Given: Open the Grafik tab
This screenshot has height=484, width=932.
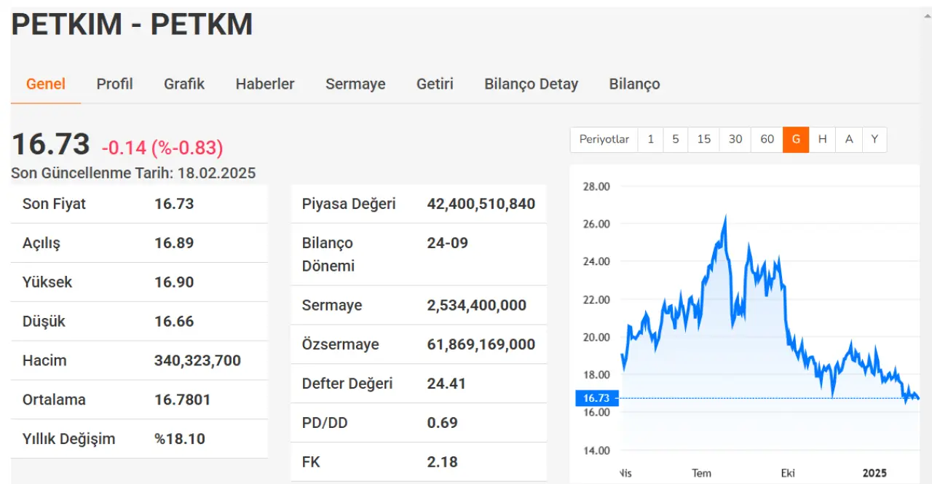Looking at the screenshot, I should 184,84.
